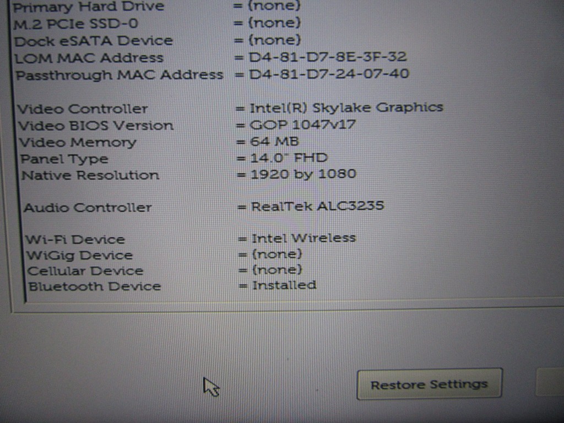Select the LOM MAC Address value
This screenshot has width=564, height=423.
328,57
